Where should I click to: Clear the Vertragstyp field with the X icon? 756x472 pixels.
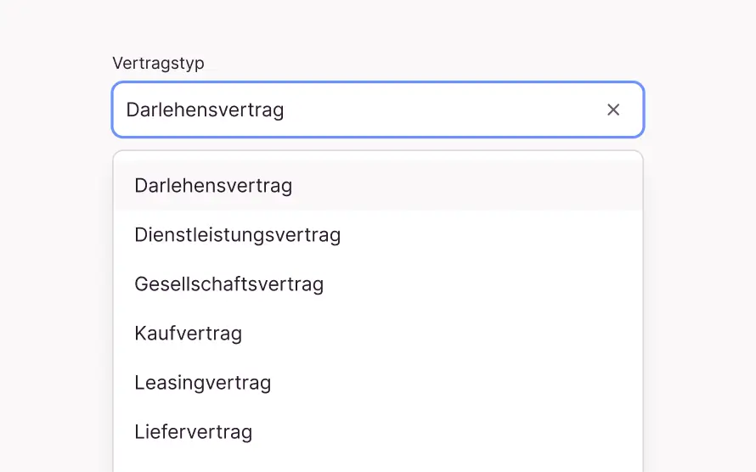pyautogui.click(x=613, y=110)
